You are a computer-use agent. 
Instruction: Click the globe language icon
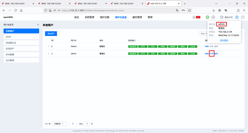point(222,17)
